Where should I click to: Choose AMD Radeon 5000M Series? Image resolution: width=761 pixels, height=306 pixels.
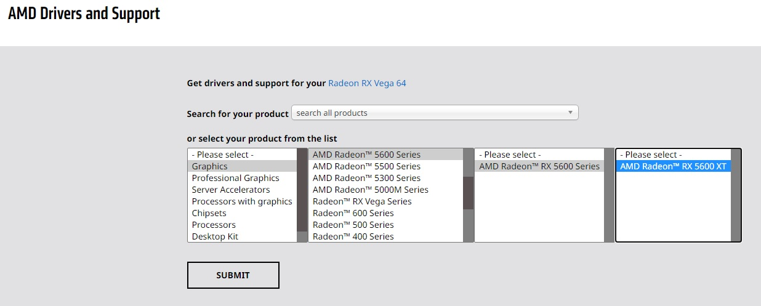click(x=385, y=190)
